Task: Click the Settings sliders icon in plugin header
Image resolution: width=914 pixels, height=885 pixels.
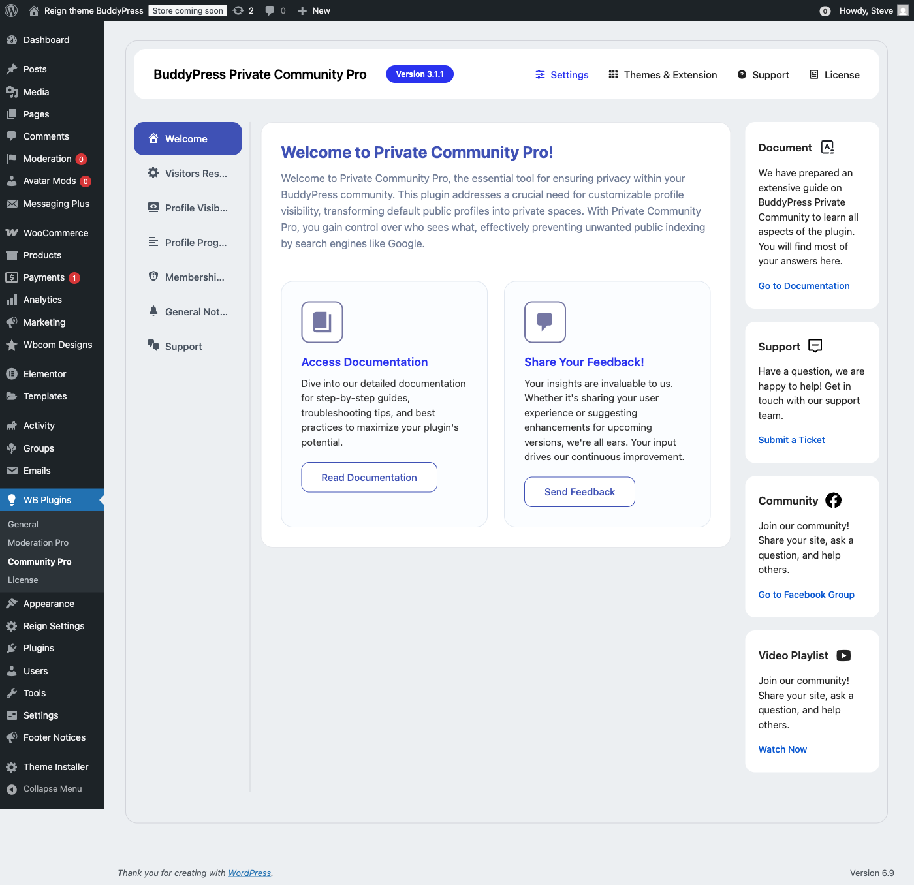Action: pos(540,74)
